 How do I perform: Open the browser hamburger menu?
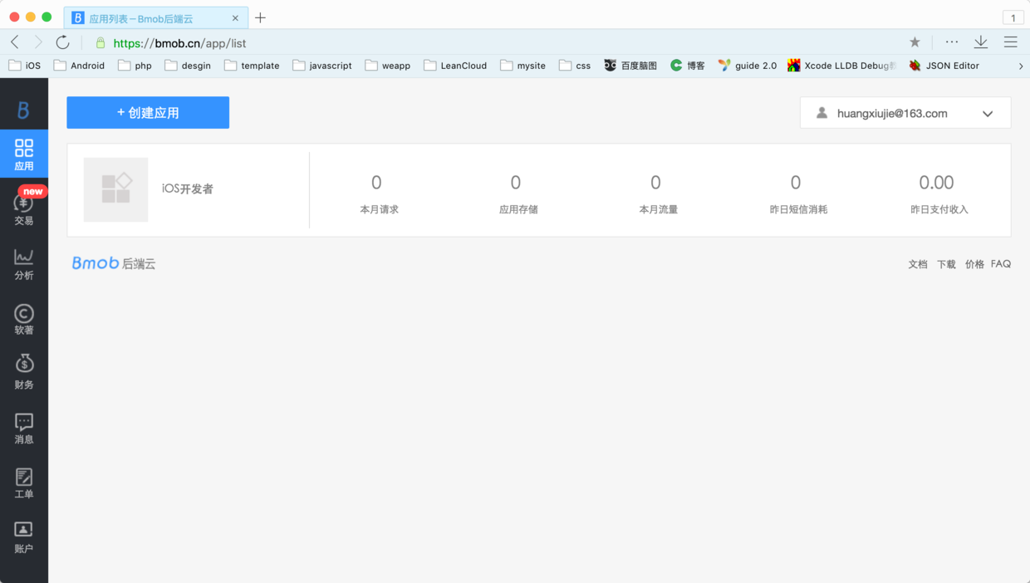1011,42
